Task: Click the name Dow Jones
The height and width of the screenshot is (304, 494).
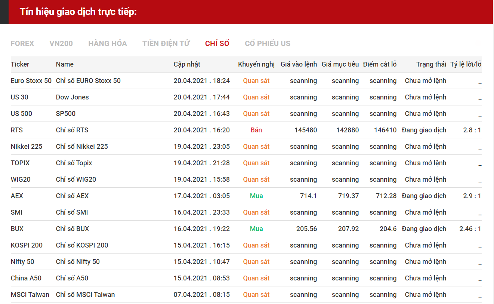Action: tap(72, 97)
